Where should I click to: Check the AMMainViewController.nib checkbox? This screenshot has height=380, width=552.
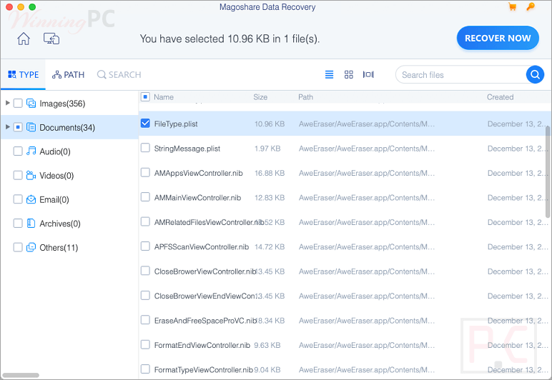point(145,197)
